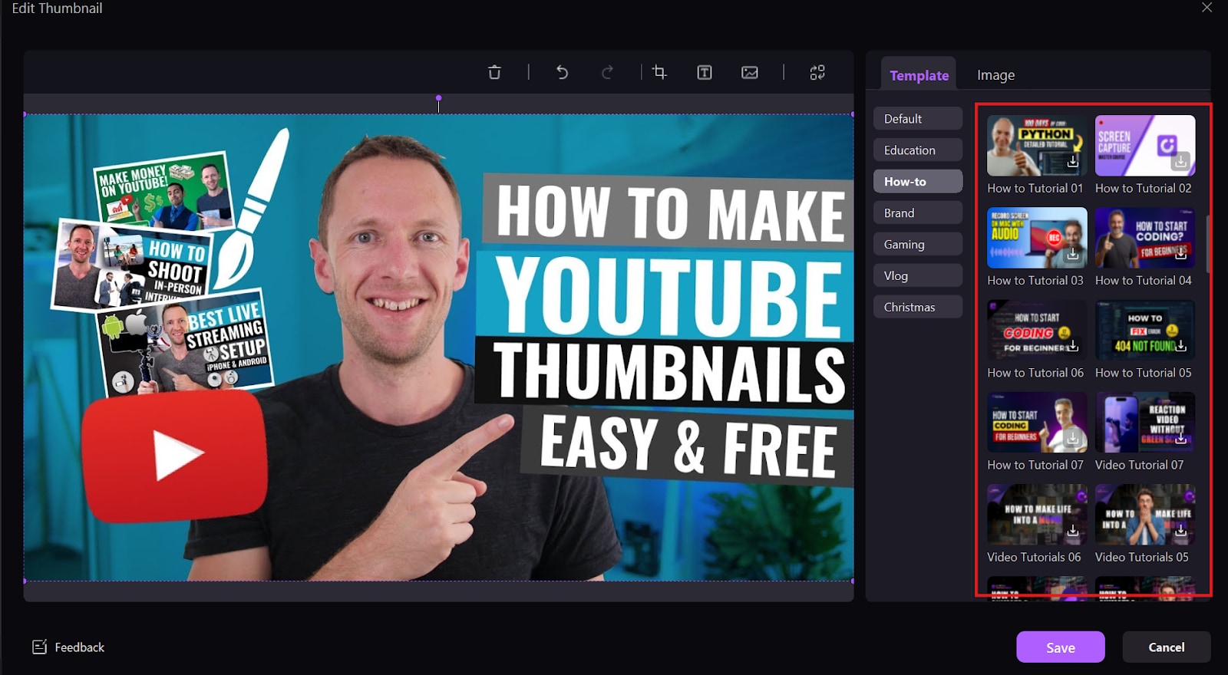Choose the How to Tutorial 03 thumbnail
The height and width of the screenshot is (675, 1228).
[1037, 238]
